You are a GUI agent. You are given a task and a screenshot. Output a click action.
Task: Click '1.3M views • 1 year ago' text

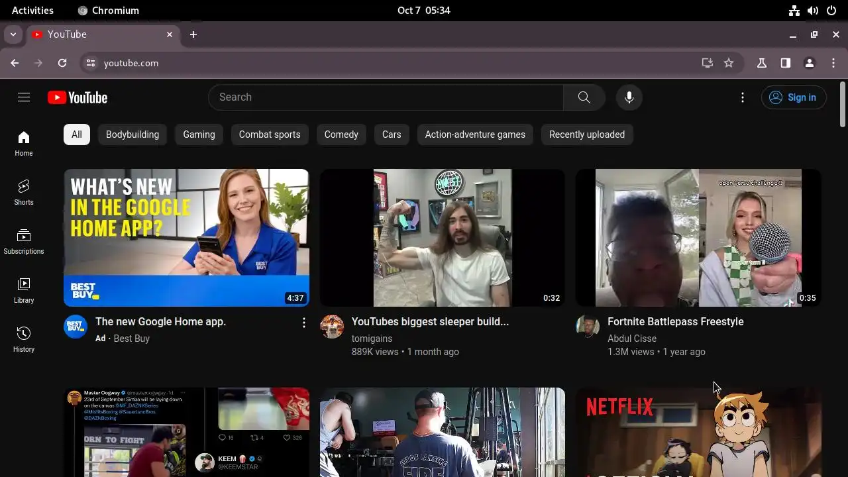(x=657, y=352)
